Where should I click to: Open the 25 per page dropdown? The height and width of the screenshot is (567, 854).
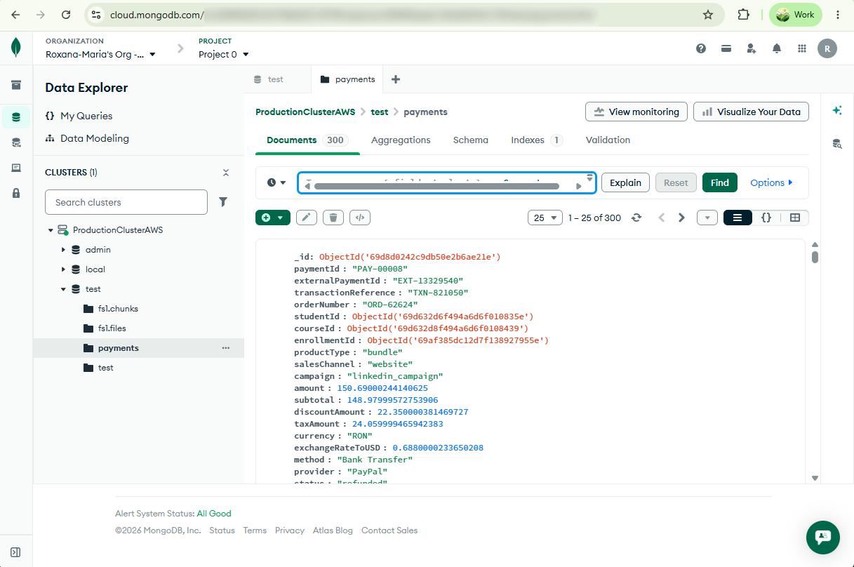(x=545, y=218)
